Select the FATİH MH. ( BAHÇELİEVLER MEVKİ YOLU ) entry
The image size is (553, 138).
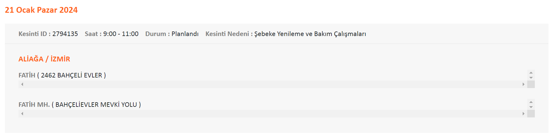[x=80, y=105]
